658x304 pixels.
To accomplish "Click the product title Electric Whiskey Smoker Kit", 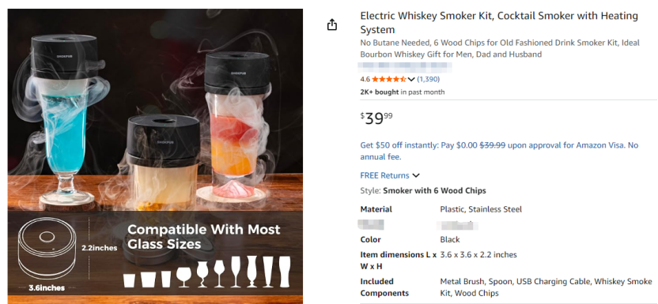I will [x=499, y=23].
